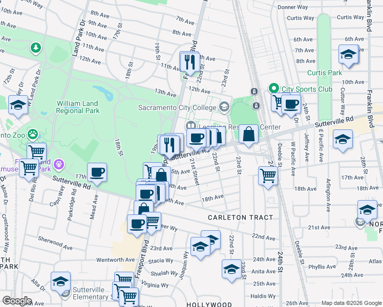Click the Sacramento City College graduation cap icon
Screen dimensions: 383x307
(x=224, y=107)
